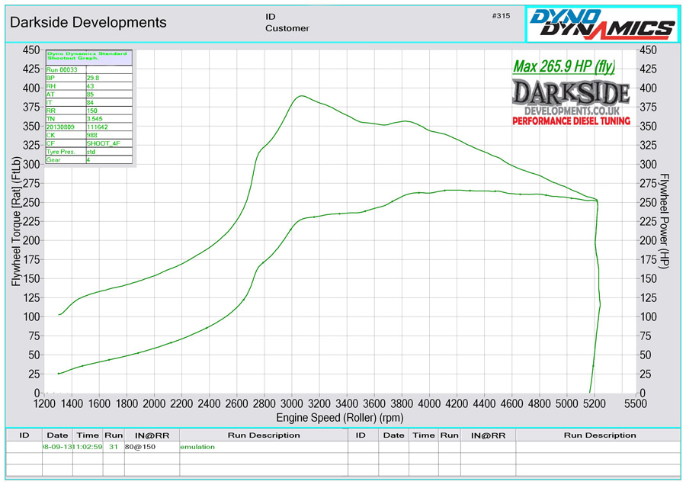Image resolution: width=686 pixels, height=485 pixels.
Task: Select the '08-09-13' date cell
Action: click(x=57, y=447)
